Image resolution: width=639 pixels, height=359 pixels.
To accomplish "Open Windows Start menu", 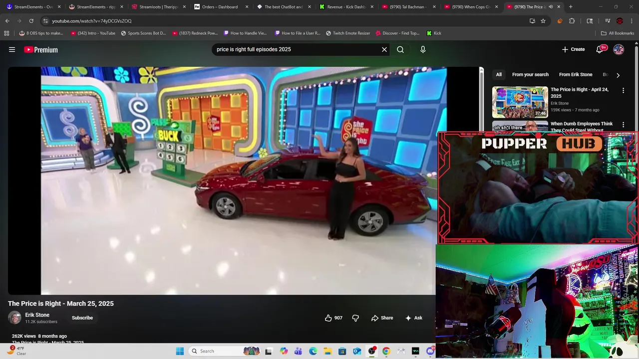I will tap(180, 351).
